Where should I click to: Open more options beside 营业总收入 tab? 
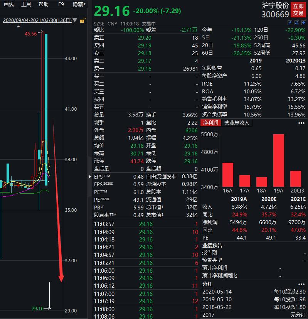tap(301, 123)
